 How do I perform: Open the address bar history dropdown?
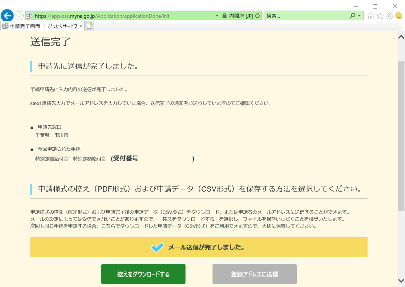coord(217,16)
